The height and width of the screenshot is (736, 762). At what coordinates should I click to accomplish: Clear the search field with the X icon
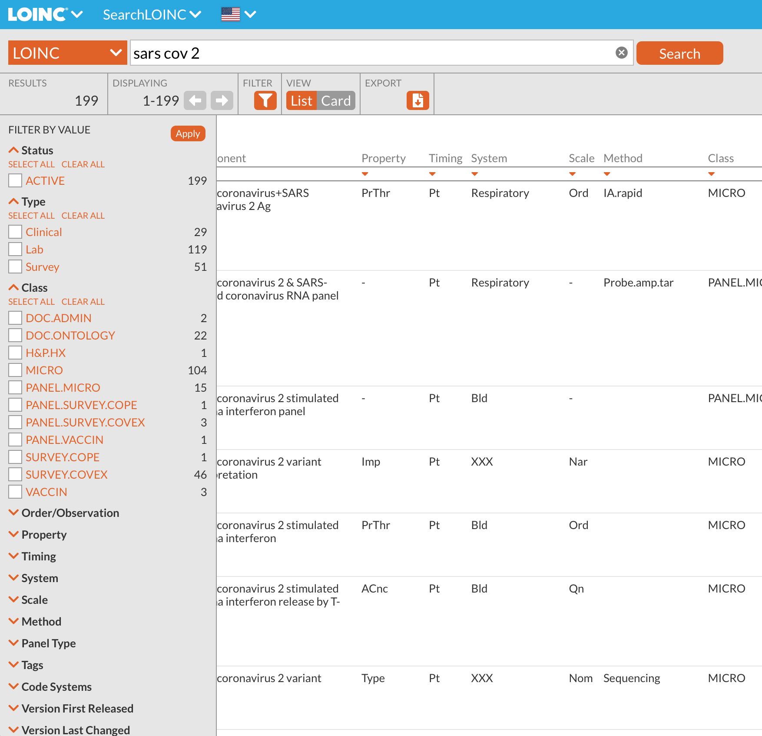coord(622,53)
